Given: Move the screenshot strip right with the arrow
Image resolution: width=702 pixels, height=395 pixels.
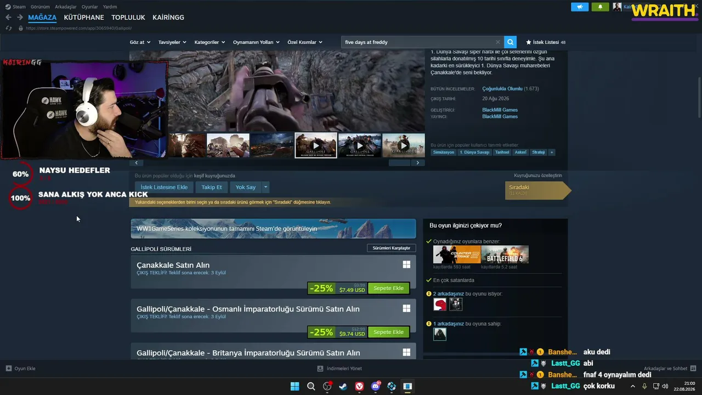Looking at the screenshot, I should (x=418, y=162).
